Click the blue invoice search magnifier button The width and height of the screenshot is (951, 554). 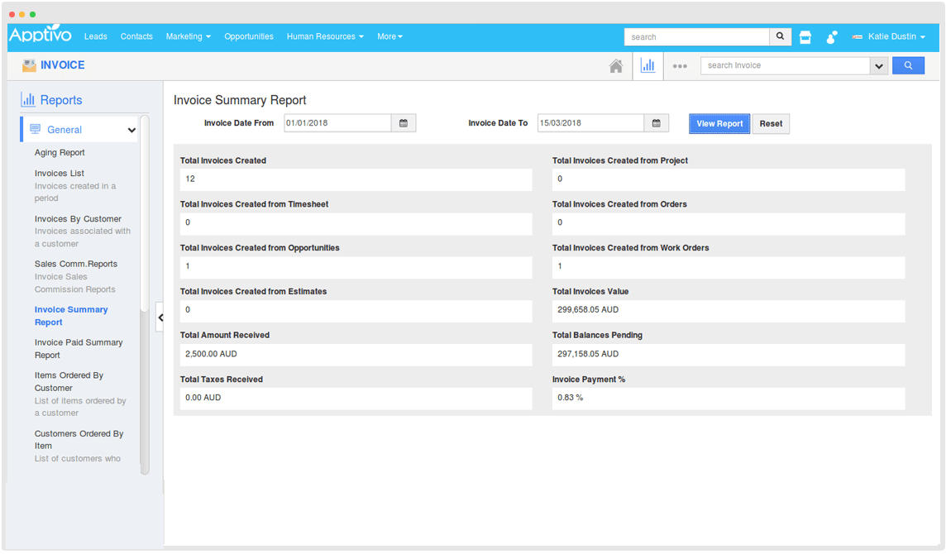pos(908,66)
